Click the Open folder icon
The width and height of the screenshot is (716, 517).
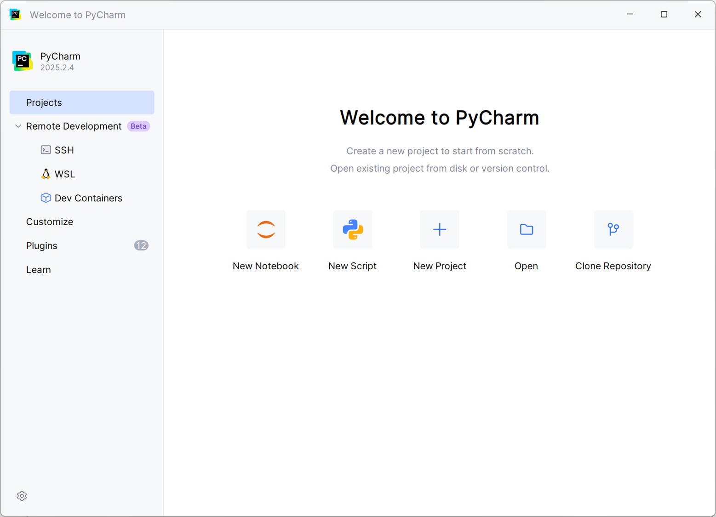(x=527, y=229)
